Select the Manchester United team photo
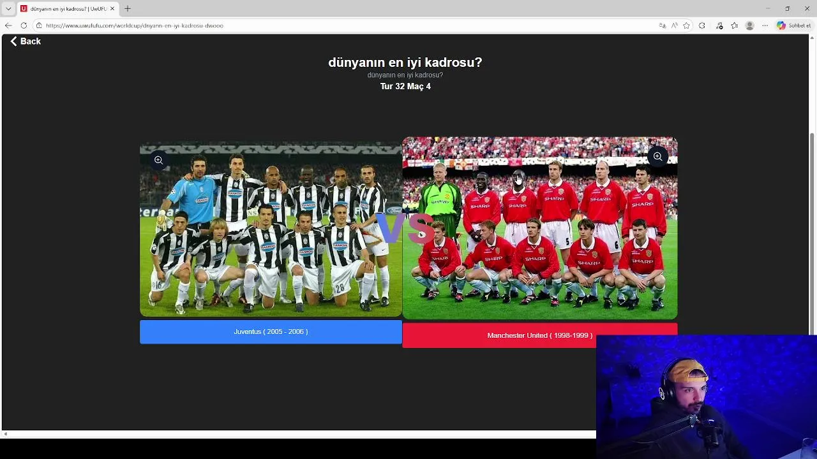The width and height of the screenshot is (817, 459). pos(540,228)
